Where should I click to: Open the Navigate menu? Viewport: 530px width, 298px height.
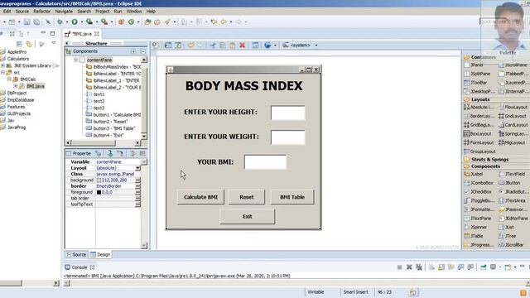(x=64, y=11)
